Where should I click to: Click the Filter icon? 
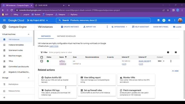click(42, 52)
